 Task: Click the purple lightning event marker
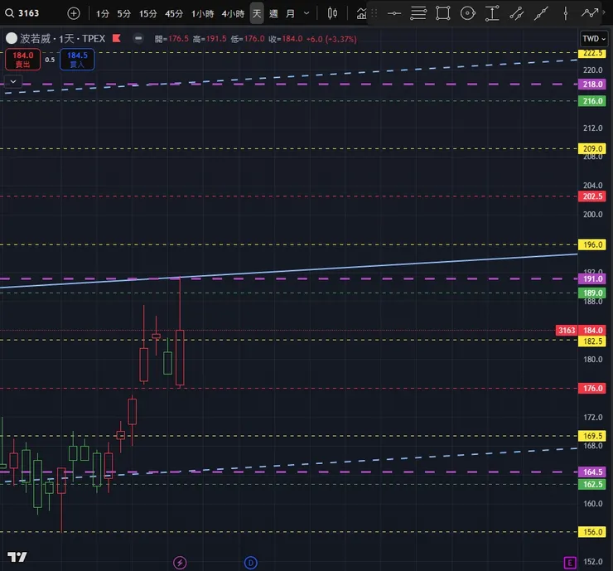click(180, 563)
